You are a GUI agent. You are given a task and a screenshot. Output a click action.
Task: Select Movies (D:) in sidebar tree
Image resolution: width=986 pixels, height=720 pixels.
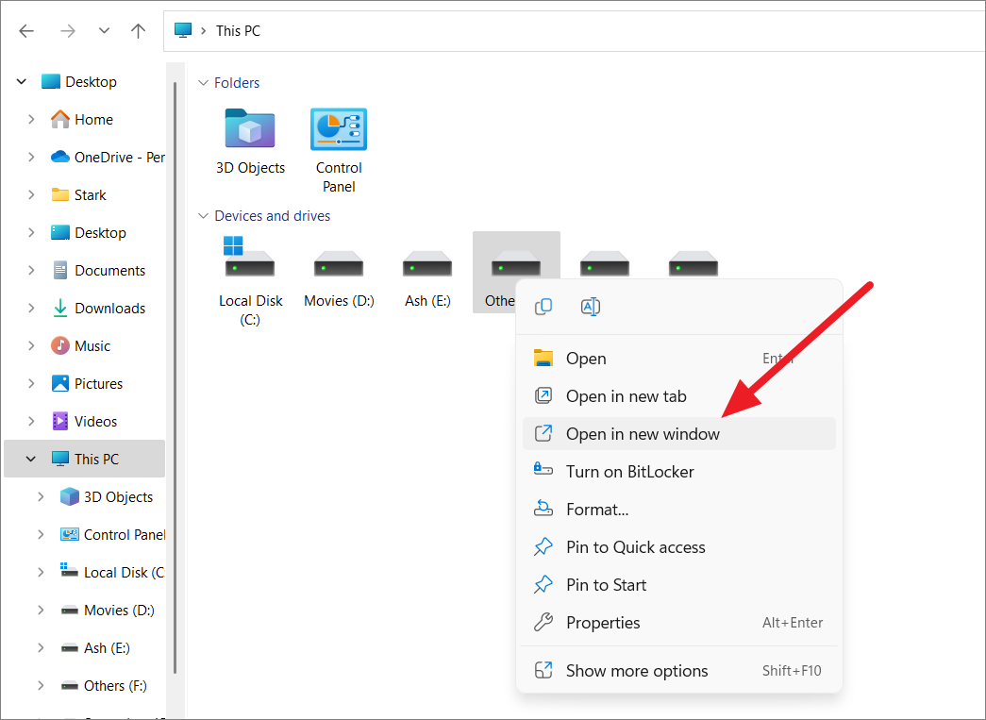coord(107,610)
